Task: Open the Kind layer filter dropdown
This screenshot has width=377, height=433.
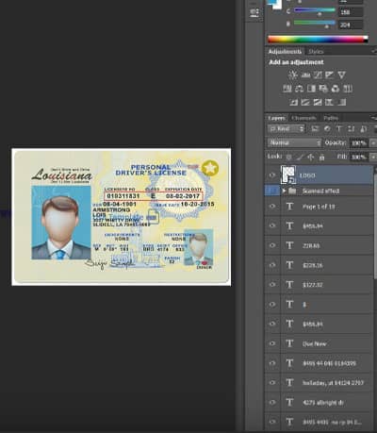Action: pos(287,128)
